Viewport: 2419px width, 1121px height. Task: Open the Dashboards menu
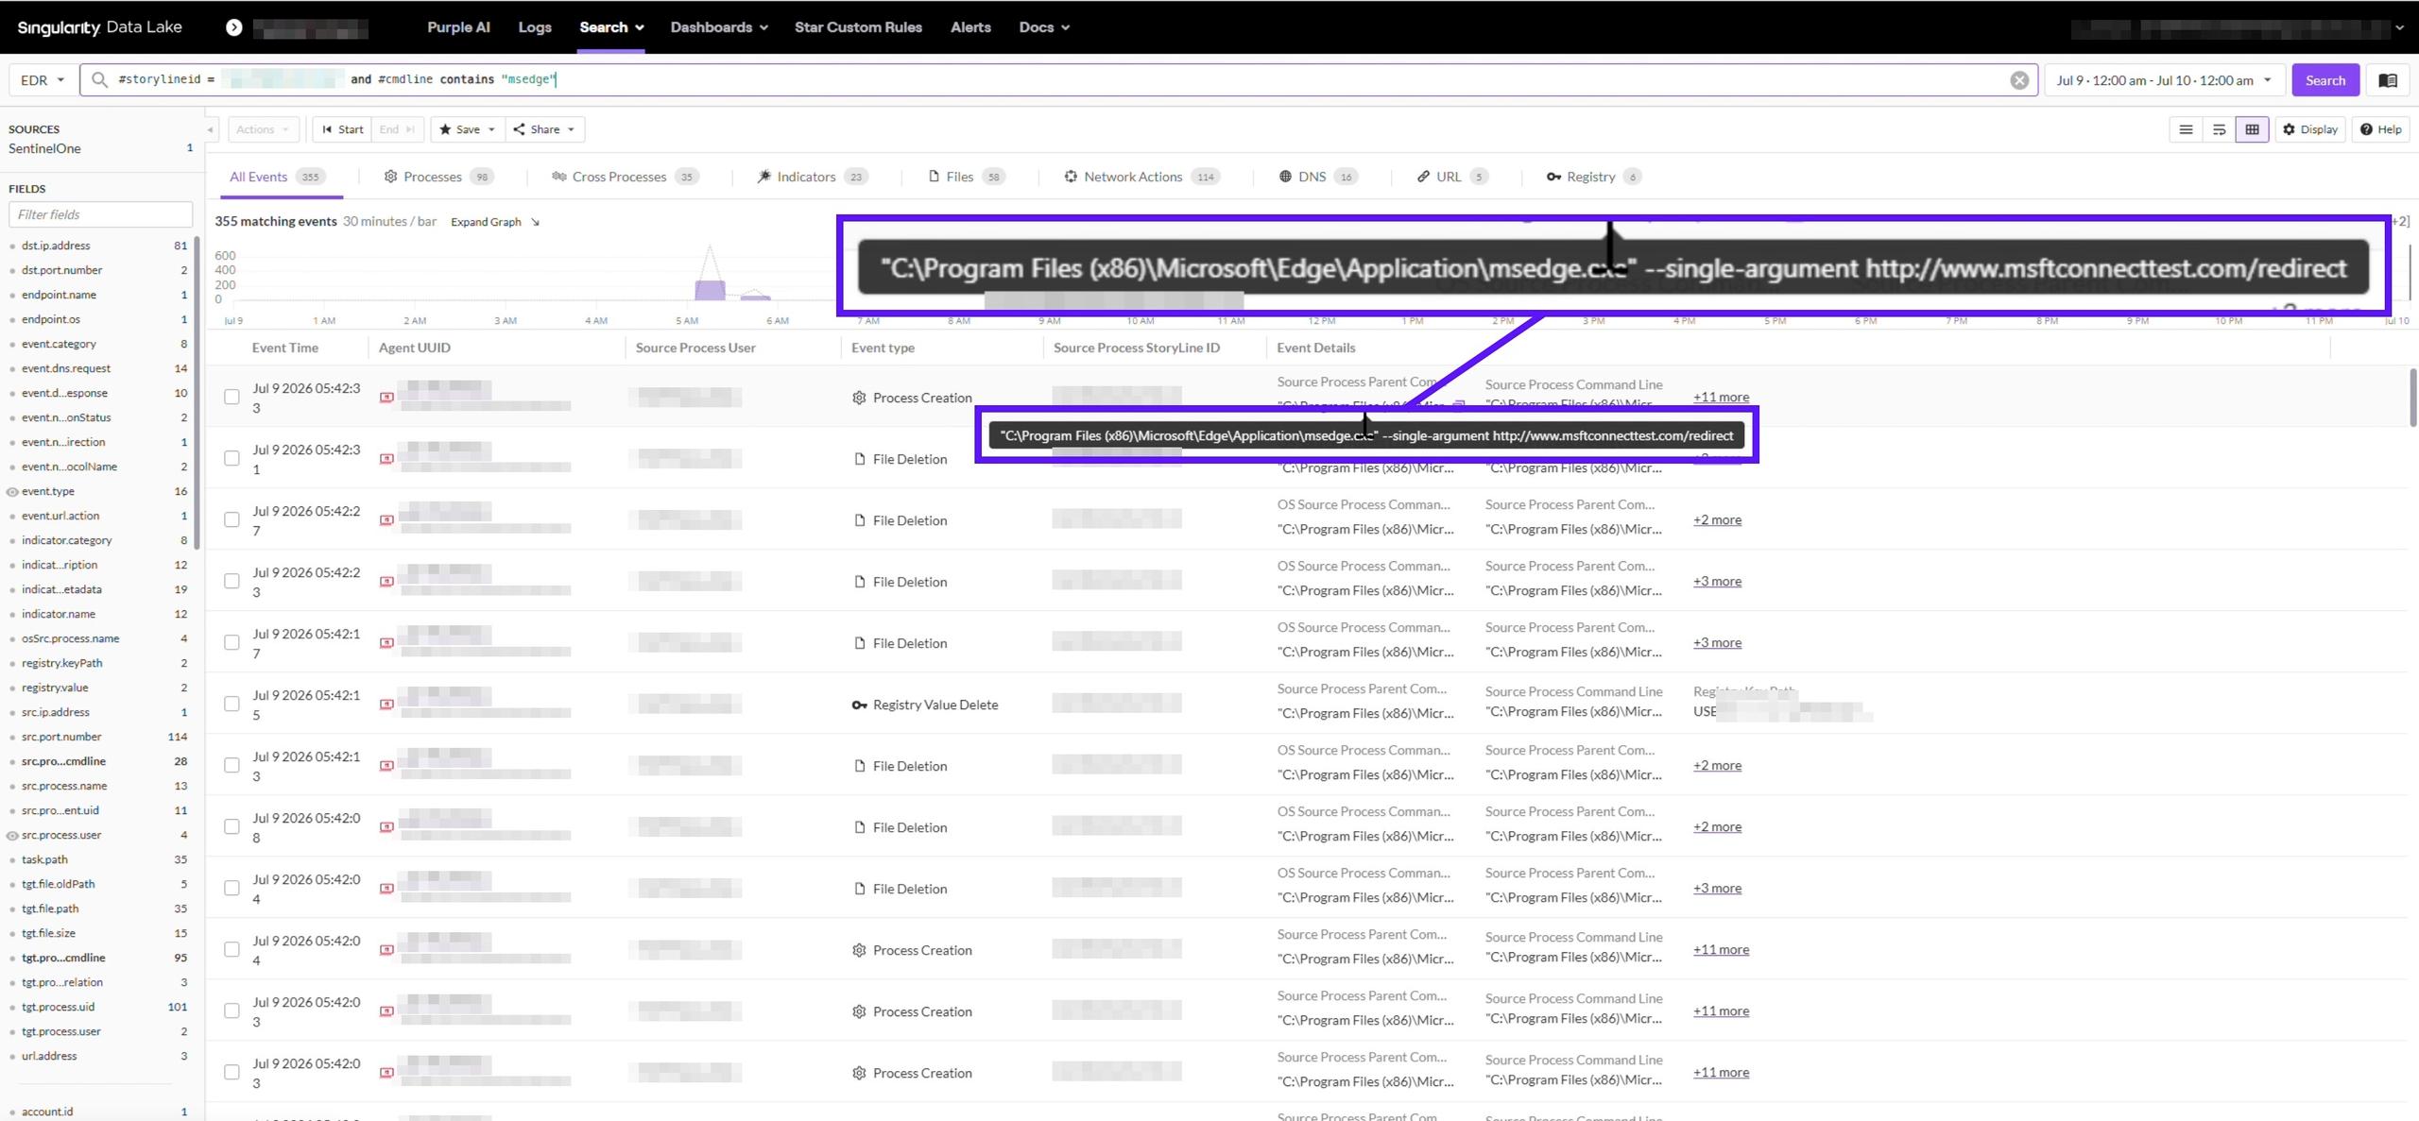(x=719, y=27)
